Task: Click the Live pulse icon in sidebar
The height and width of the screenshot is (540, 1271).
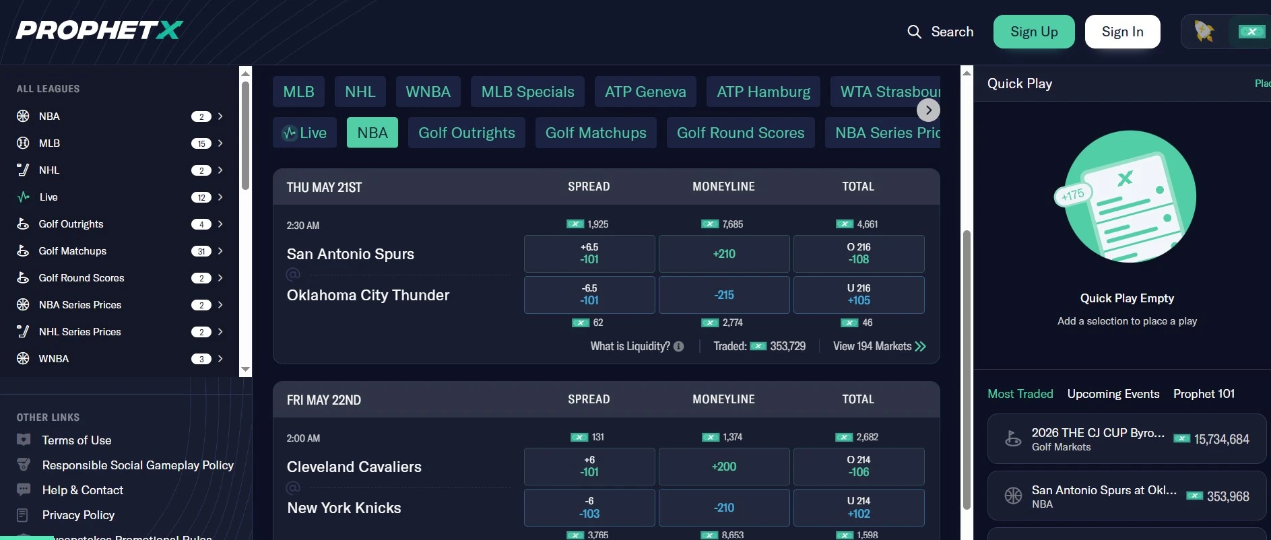Action: point(24,197)
